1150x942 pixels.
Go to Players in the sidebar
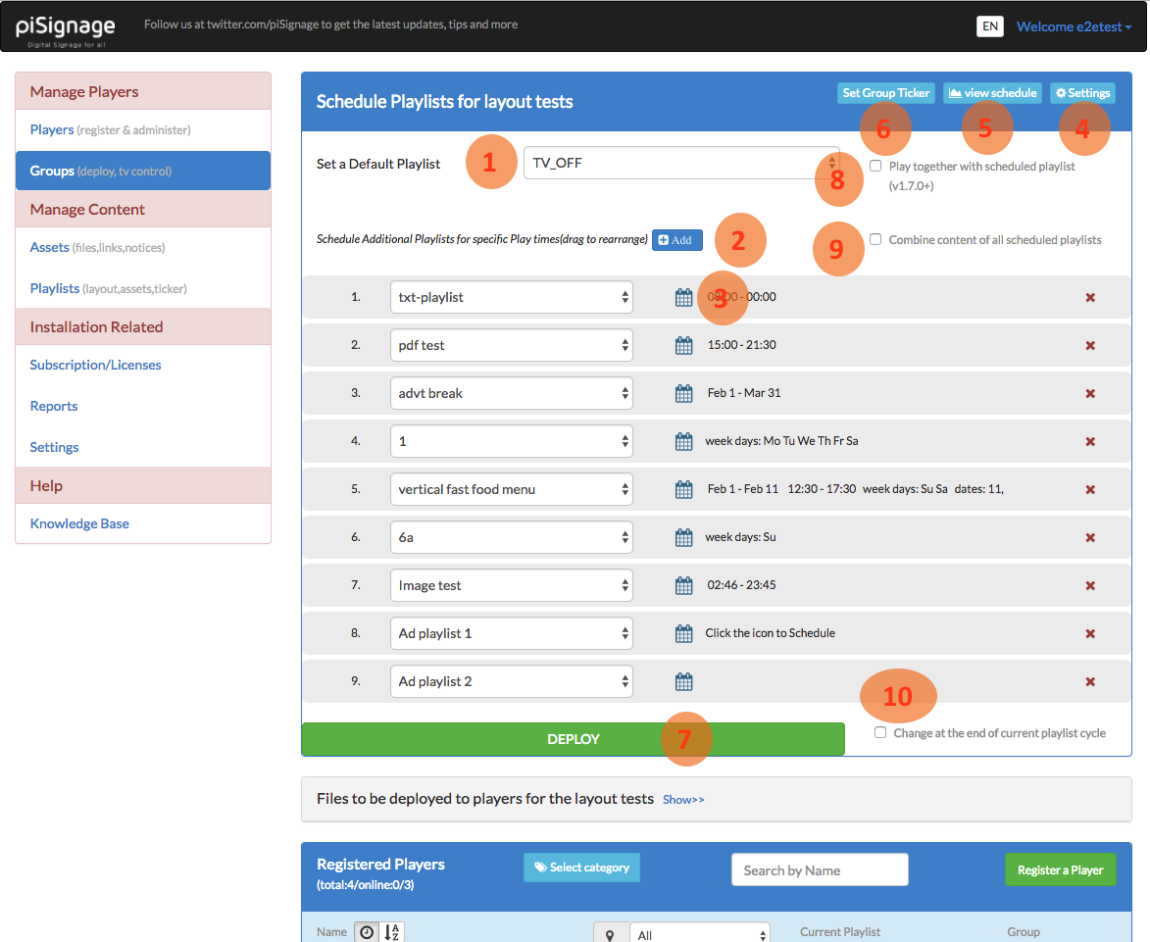pyautogui.click(x=52, y=129)
